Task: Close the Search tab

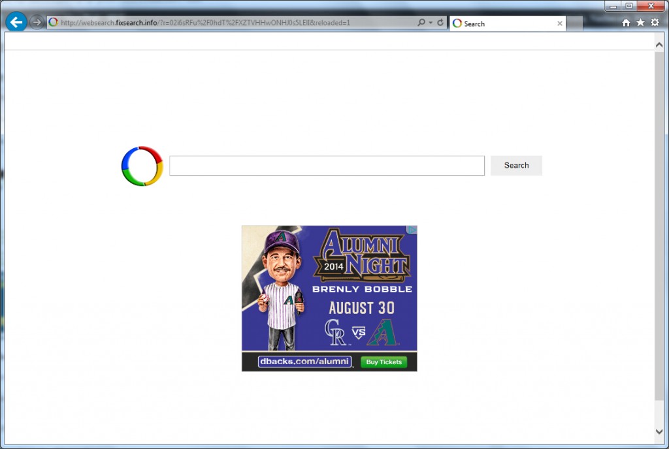Action: pyautogui.click(x=560, y=24)
